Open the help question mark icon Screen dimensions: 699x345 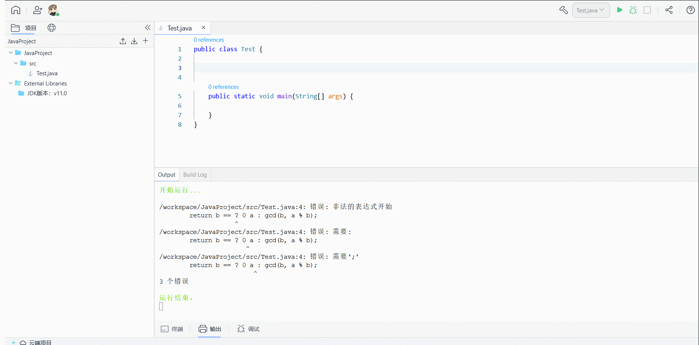(690, 10)
